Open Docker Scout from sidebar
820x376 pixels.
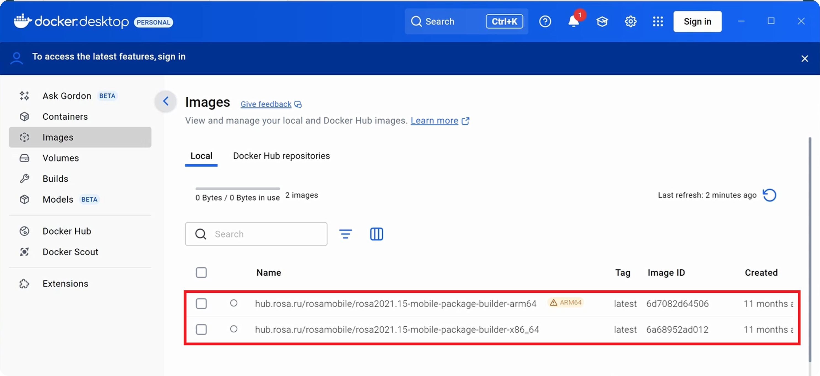(80, 251)
